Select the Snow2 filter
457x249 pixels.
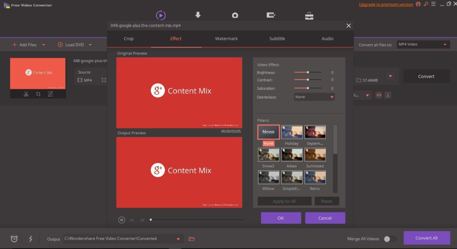[x=268, y=154]
